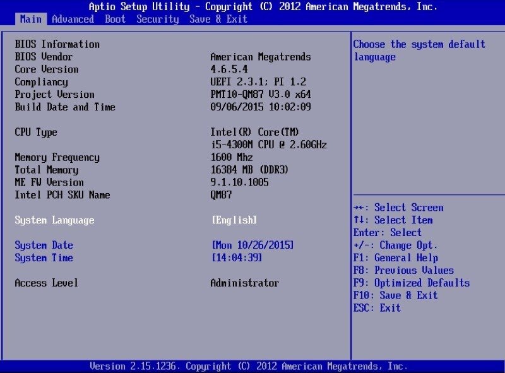Click the BIOS Information heading
The image size is (505, 373).
pyautogui.click(x=57, y=44)
